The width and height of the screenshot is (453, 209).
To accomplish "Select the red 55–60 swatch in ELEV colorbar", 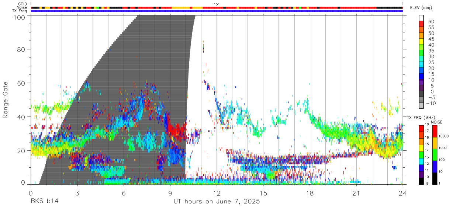I will click(422, 24).
